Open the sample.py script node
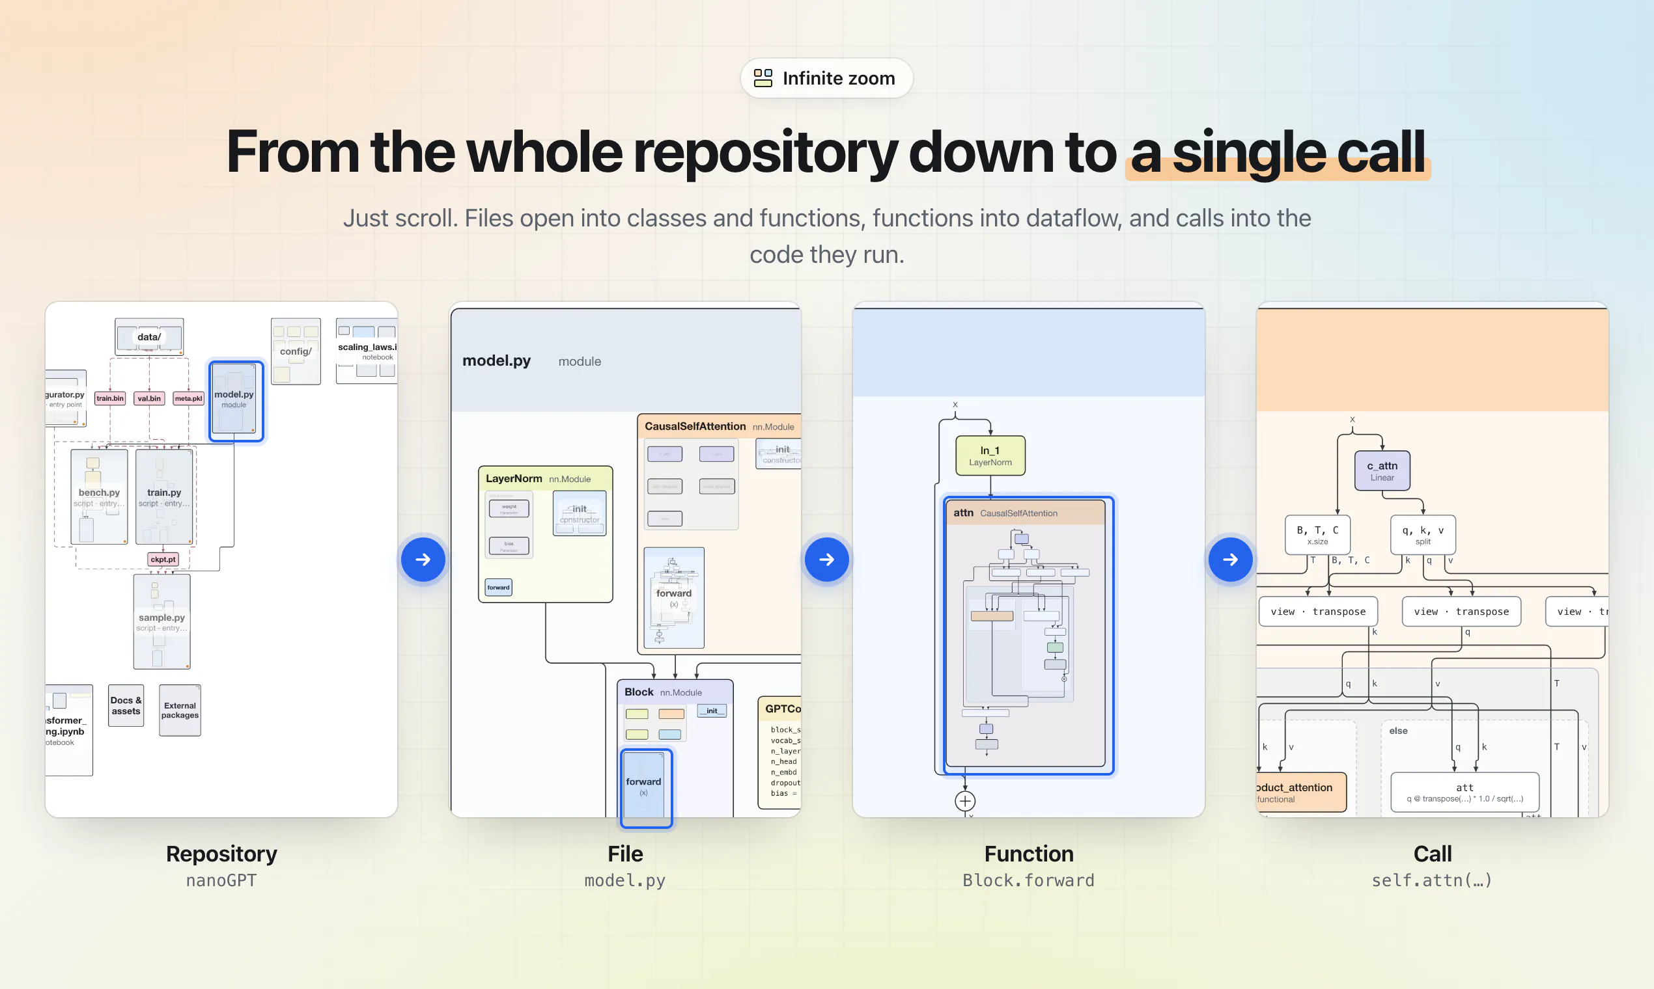1654x989 pixels. tap(161, 621)
